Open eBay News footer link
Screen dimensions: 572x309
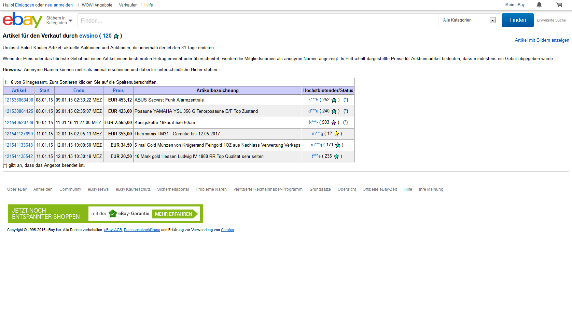click(x=98, y=189)
